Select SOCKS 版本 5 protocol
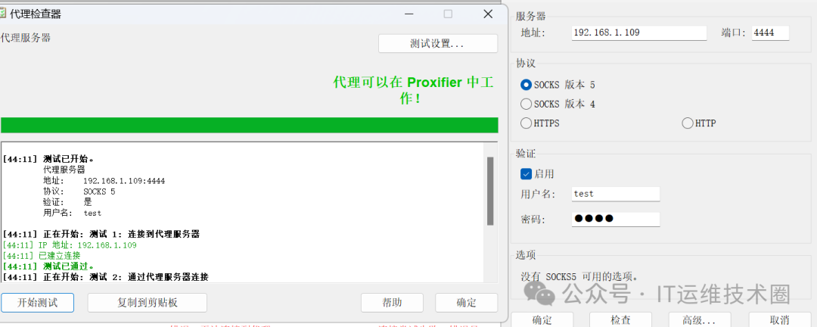This screenshot has height=327, width=817. tap(527, 85)
